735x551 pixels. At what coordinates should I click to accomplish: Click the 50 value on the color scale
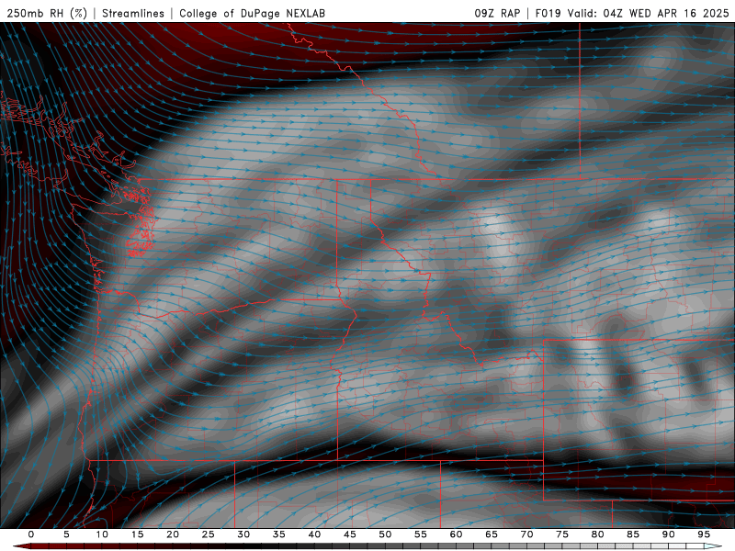(385, 534)
